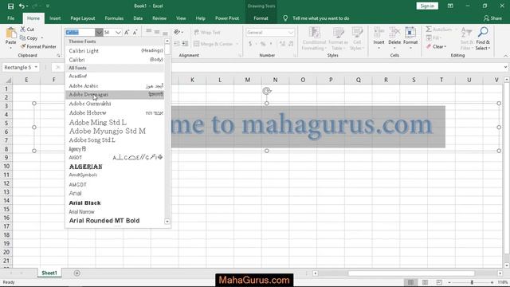Click the Copy icon
This screenshot has width=510, height=287.
[23, 38]
